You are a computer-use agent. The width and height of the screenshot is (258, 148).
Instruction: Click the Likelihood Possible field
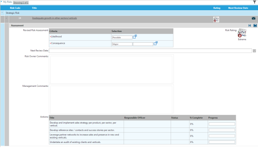point(122,37)
